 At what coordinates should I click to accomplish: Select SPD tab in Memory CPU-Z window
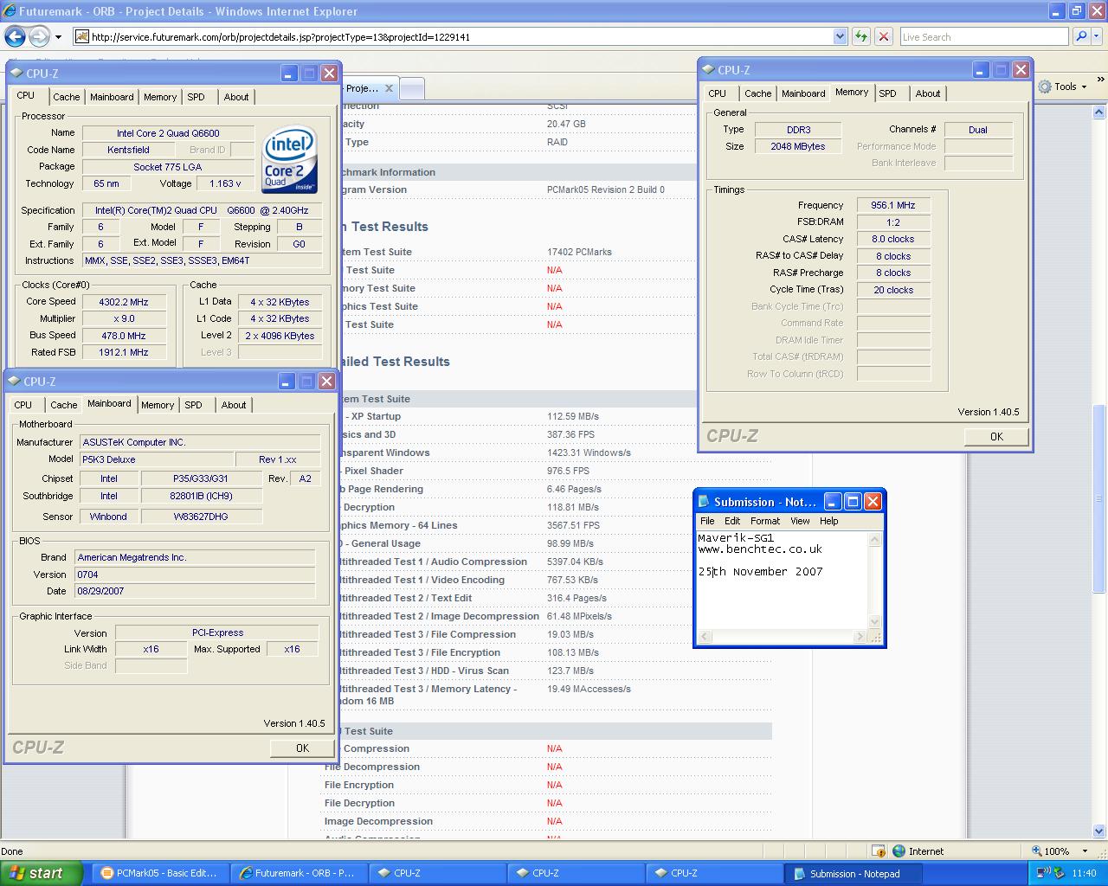coord(888,93)
